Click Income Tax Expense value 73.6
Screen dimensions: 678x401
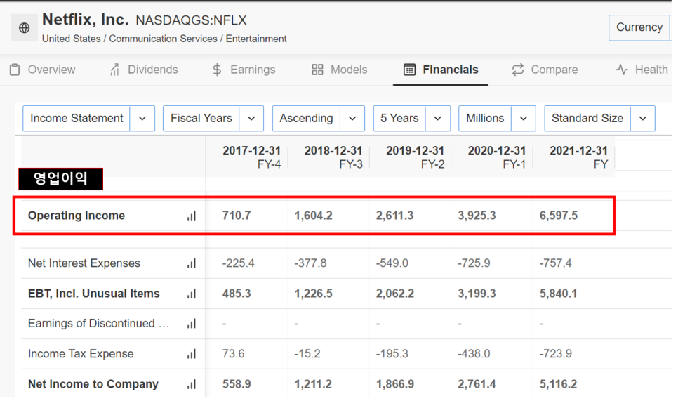(234, 354)
